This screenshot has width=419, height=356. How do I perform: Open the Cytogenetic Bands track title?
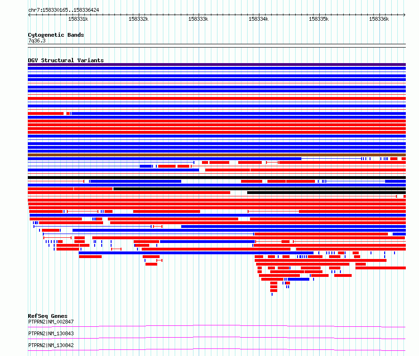(56, 35)
